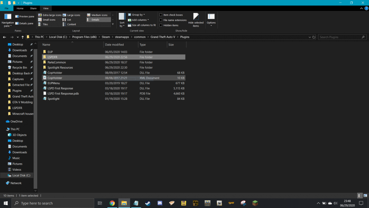Switch layout to Content view
Screen dimensions: 369x208
(69, 24)
